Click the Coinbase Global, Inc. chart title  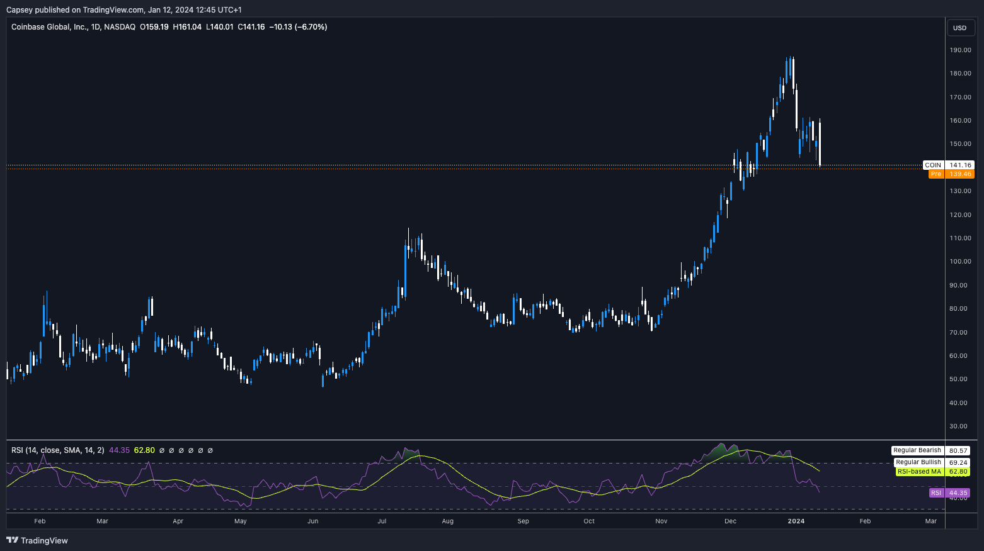coord(49,27)
